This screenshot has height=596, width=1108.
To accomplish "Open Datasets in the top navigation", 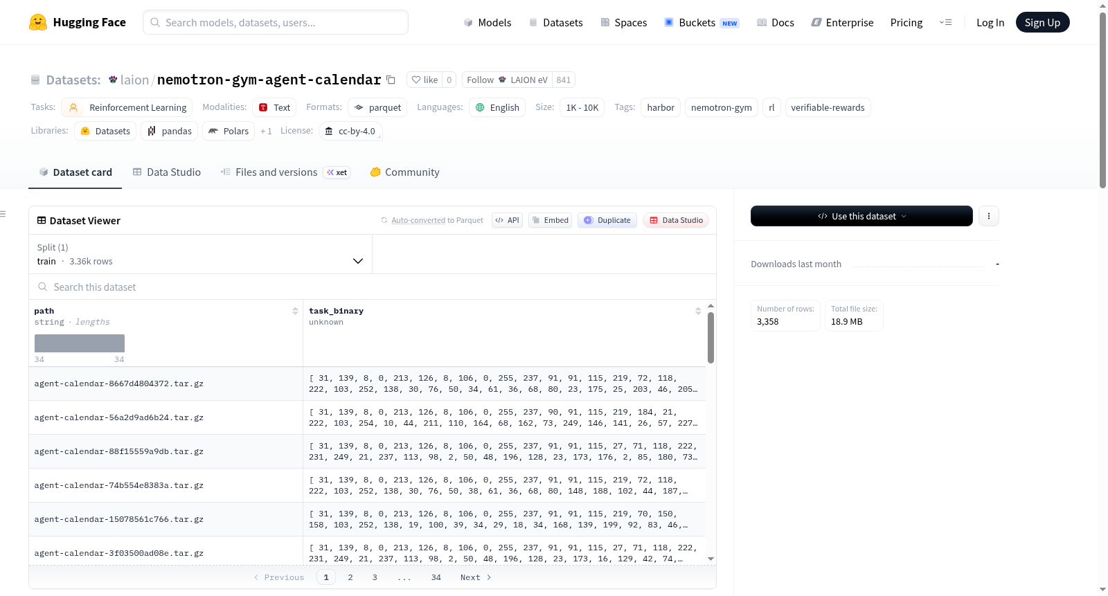I will [555, 22].
